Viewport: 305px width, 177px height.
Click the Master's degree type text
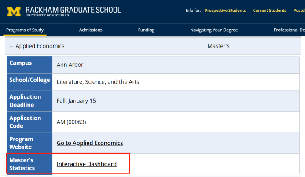218,46
